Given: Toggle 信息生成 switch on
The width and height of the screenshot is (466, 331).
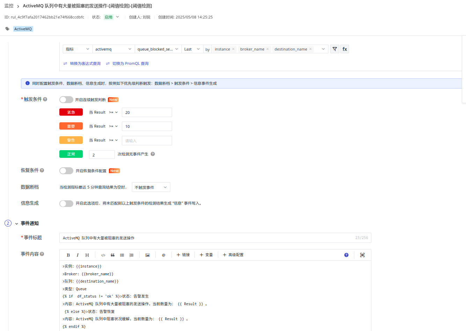Looking at the screenshot, I should 66,203.
